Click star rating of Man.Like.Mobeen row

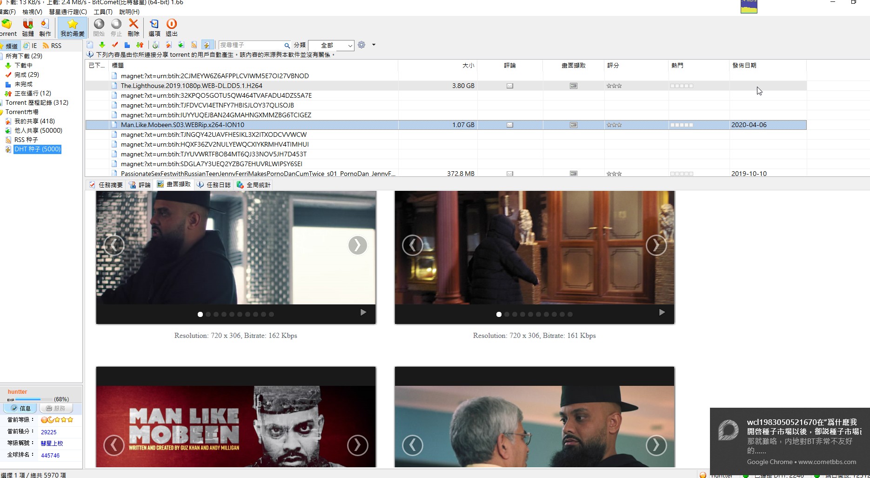coord(614,125)
